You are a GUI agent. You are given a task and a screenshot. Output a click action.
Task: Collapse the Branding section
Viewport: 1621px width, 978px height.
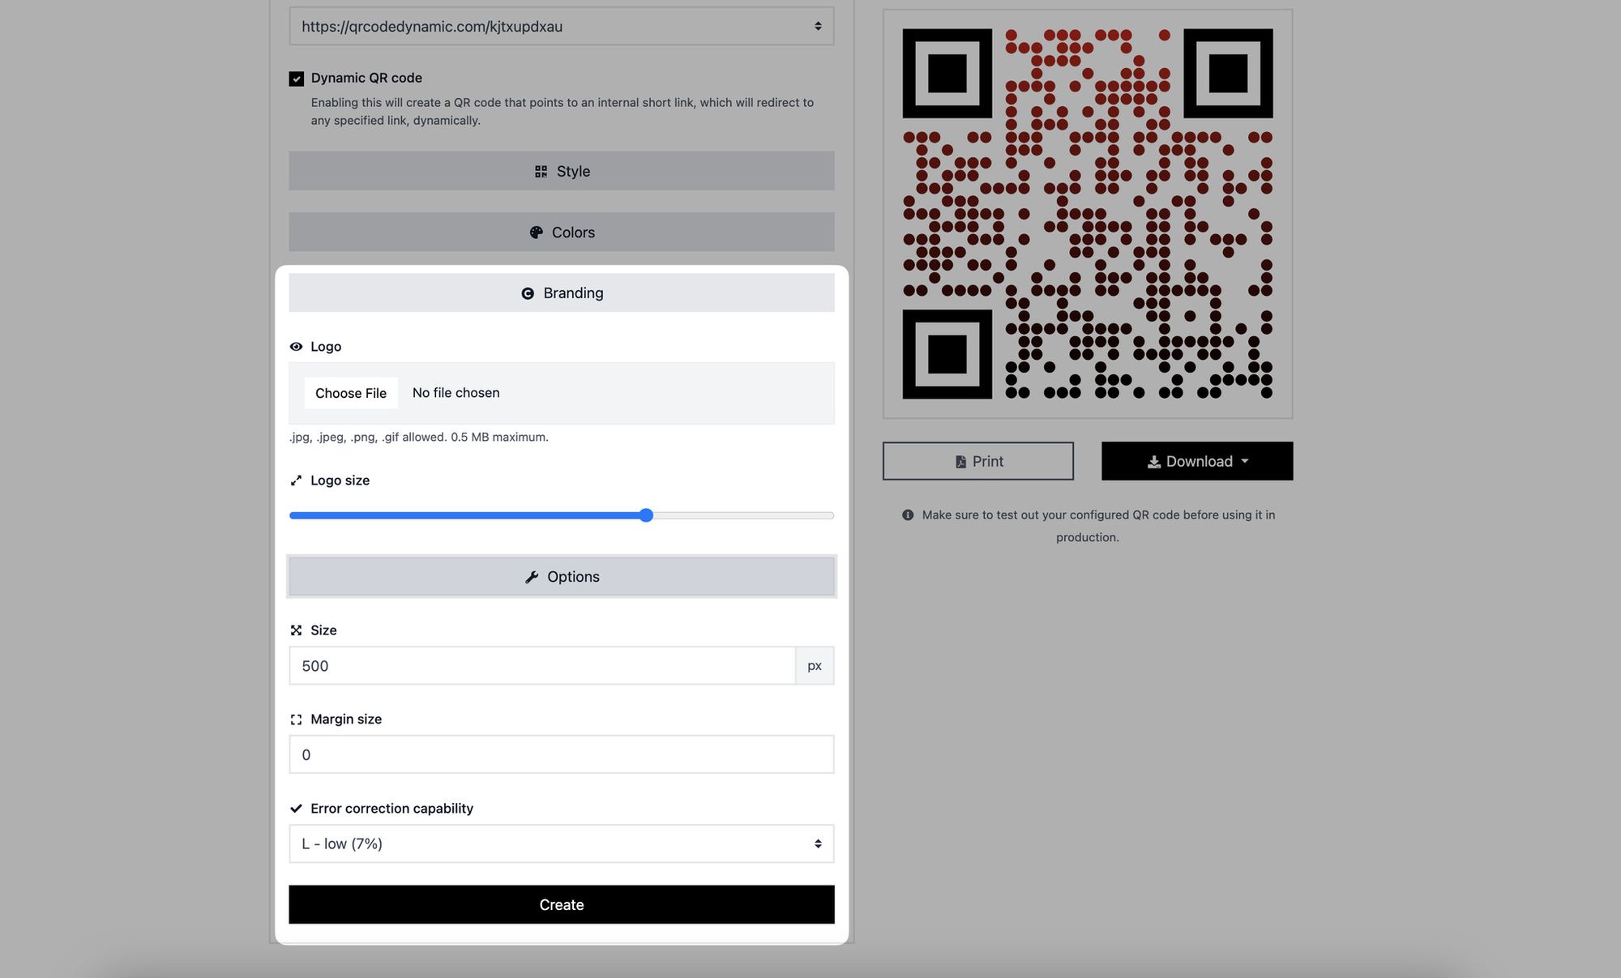click(x=561, y=293)
